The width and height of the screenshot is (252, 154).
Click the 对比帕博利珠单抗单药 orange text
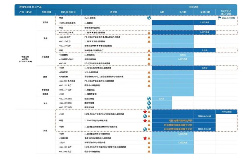[180, 121]
